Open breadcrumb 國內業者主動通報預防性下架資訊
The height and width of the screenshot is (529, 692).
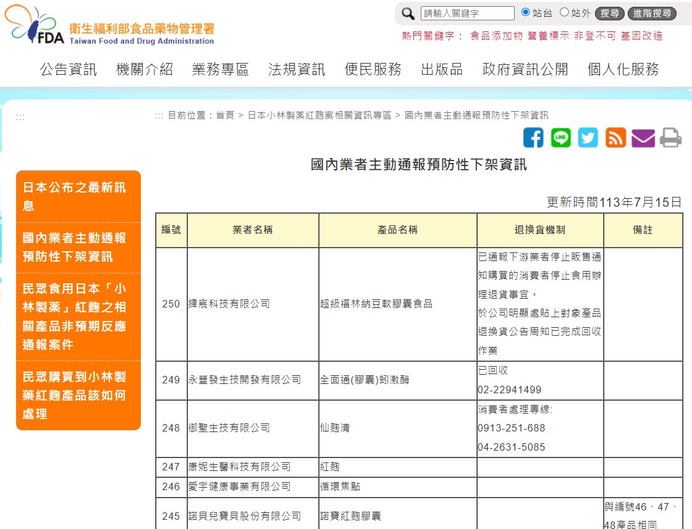[x=476, y=115]
